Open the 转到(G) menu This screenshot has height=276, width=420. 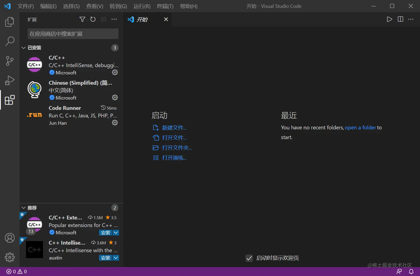tap(118, 6)
